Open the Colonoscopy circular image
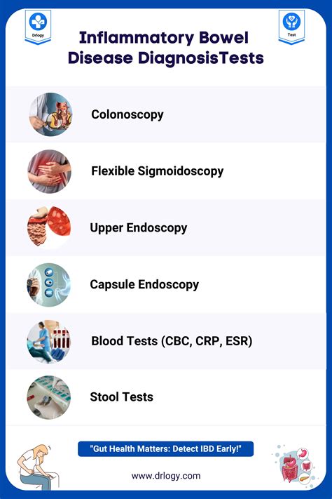The width and height of the screenshot is (332, 499). 51,114
